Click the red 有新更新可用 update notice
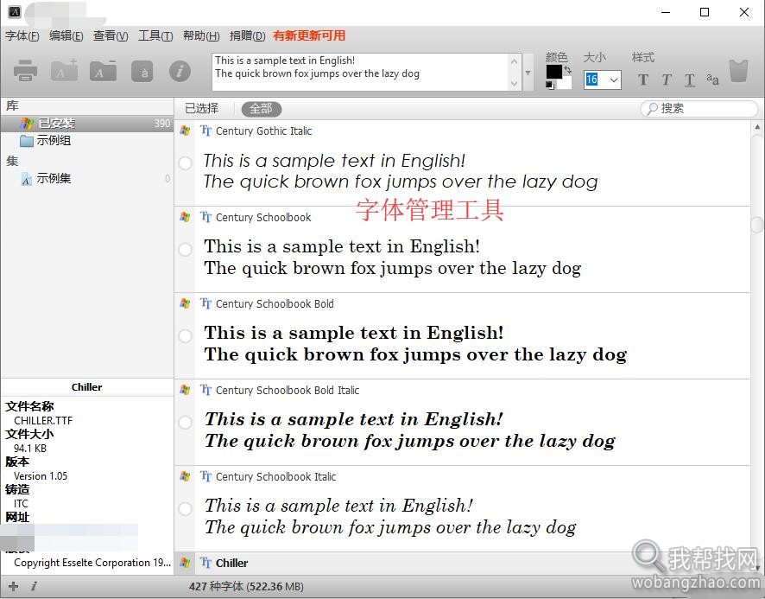Screen dimensions: 765x599 pos(309,35)
